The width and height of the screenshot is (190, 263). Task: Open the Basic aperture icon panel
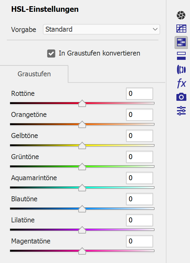[x=181, y=15]
